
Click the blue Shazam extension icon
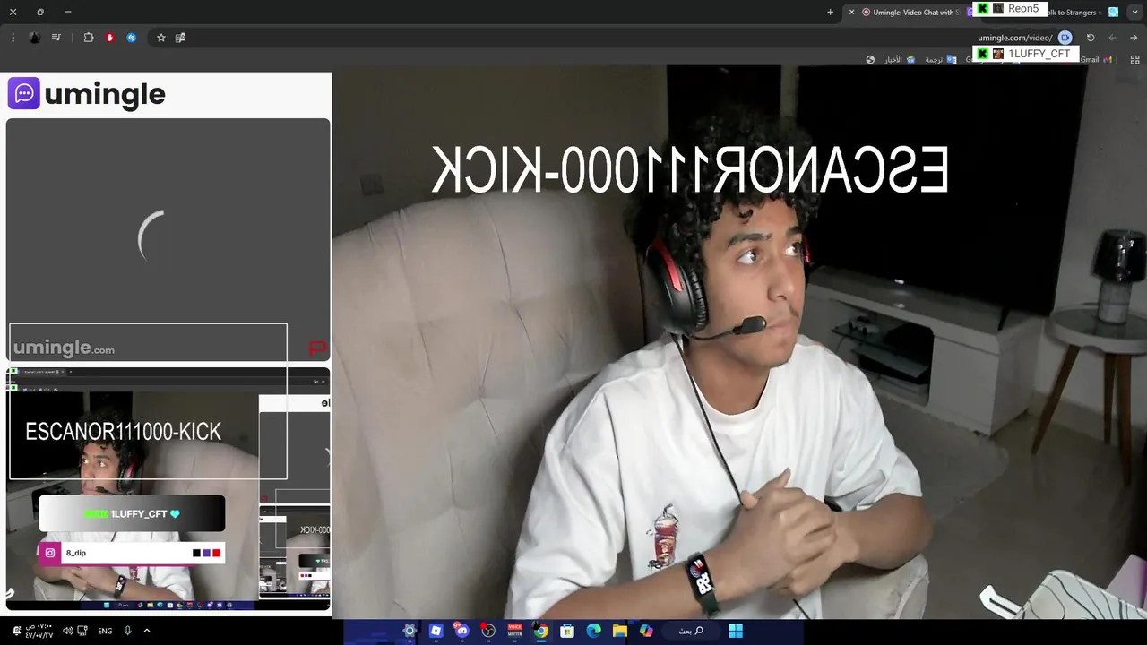pyautogui.click(x=132, y=38)
